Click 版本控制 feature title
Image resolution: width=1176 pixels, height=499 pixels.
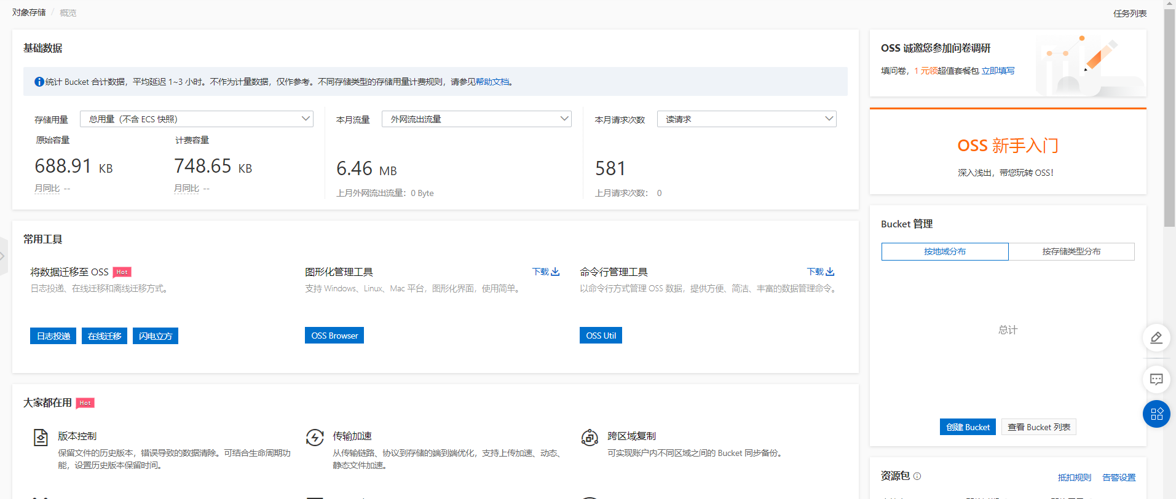coord(77,436)
